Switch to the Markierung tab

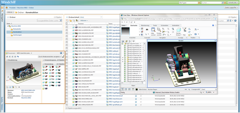pyautogui.click(x=145, y=25)
